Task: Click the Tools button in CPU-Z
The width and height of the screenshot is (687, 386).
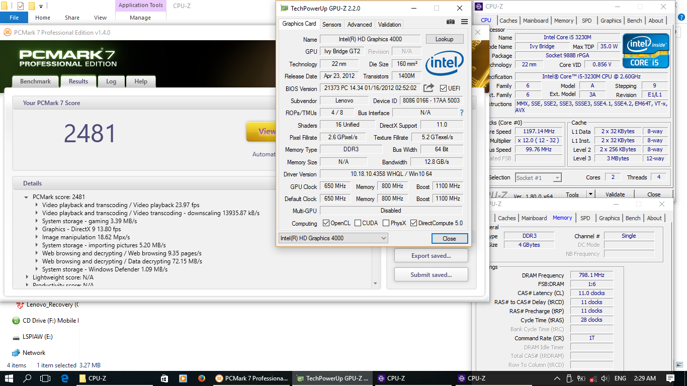Action: pyautogui.click(x=572, y=195)
